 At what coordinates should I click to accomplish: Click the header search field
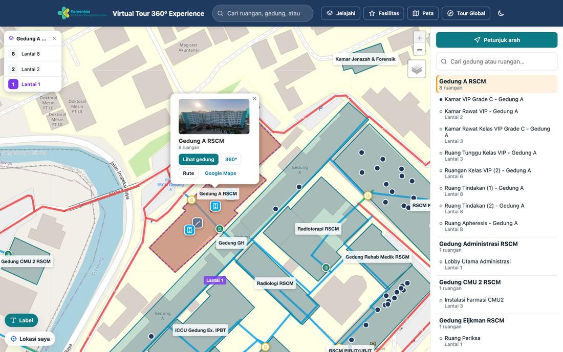(x=263, y=13)
